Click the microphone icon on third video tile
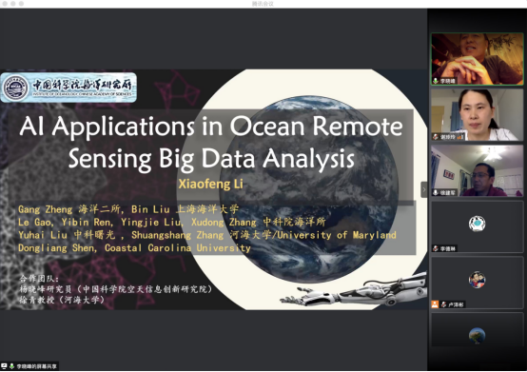 click(x=436, y=192)
